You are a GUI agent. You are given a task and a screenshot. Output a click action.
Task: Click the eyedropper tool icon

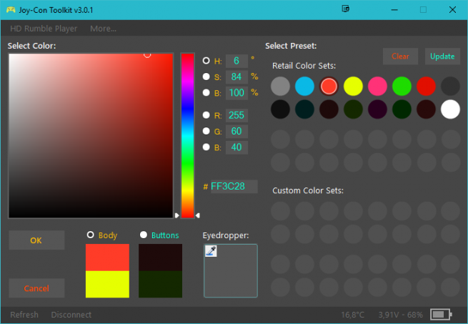[x=211, y=251]
